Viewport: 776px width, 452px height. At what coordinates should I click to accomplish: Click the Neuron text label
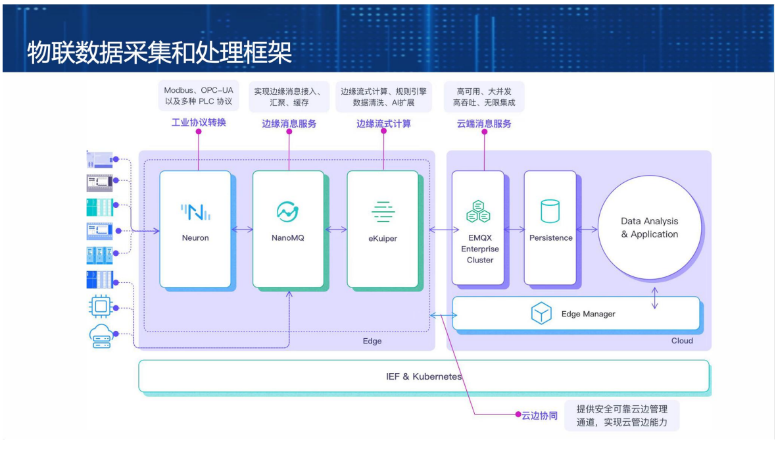point(195,238)
